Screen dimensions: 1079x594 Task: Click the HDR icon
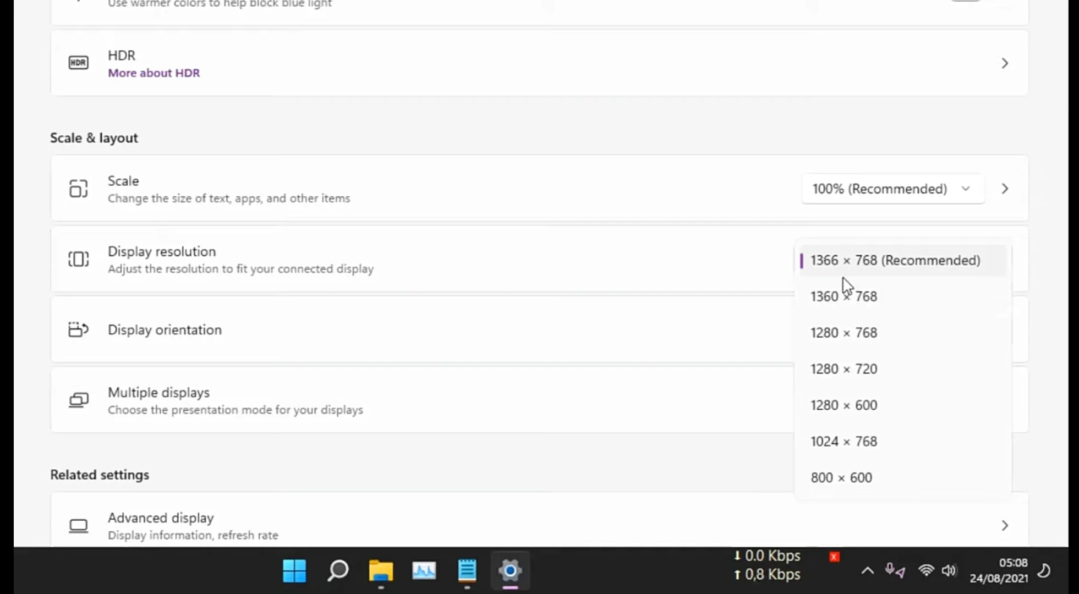78,63
